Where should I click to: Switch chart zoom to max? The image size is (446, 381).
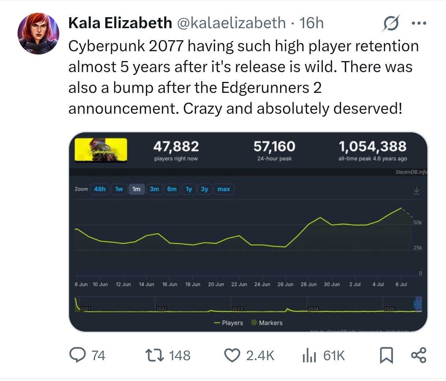pyautogui.click(x=224, y=189)
